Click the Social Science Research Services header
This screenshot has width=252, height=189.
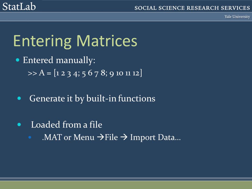click(192, 8)
